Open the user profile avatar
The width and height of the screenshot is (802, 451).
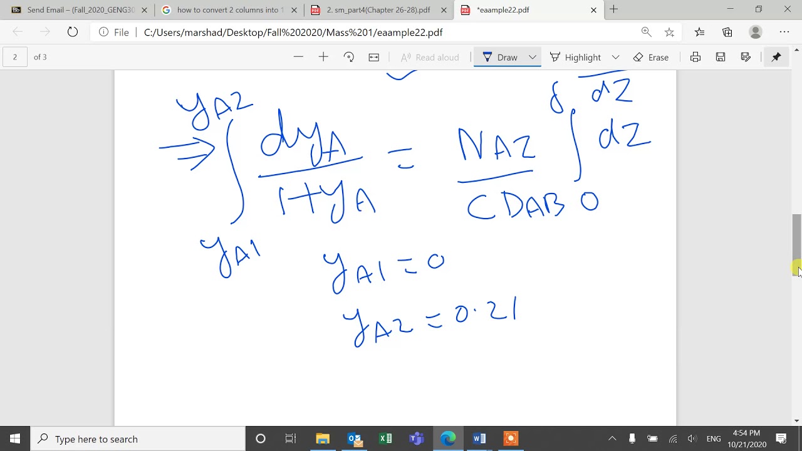(756, 32)
